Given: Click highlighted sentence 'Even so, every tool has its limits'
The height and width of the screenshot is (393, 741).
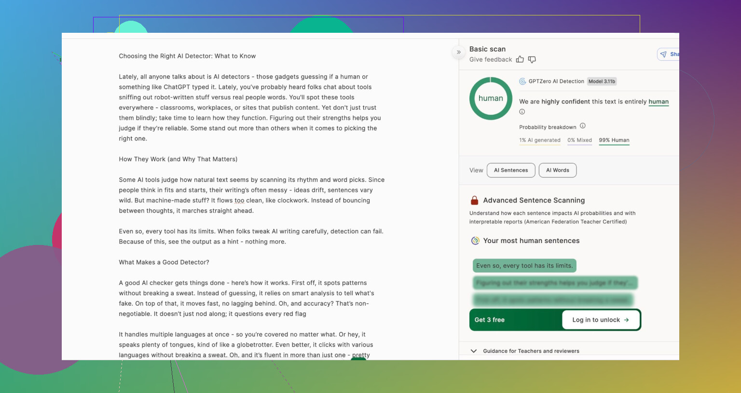Looking at the screenshot, I should click(x=524, y=266).
